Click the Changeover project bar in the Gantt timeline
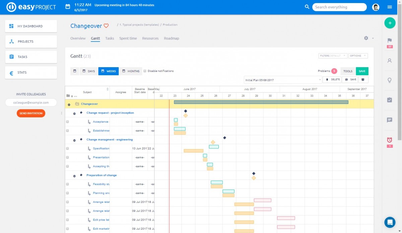The width and height of the screenshot is (402, 233). pos(261,102)
